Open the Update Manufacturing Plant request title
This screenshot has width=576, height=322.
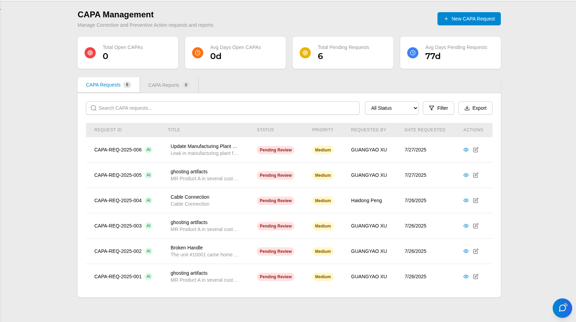tap(204, 146)
